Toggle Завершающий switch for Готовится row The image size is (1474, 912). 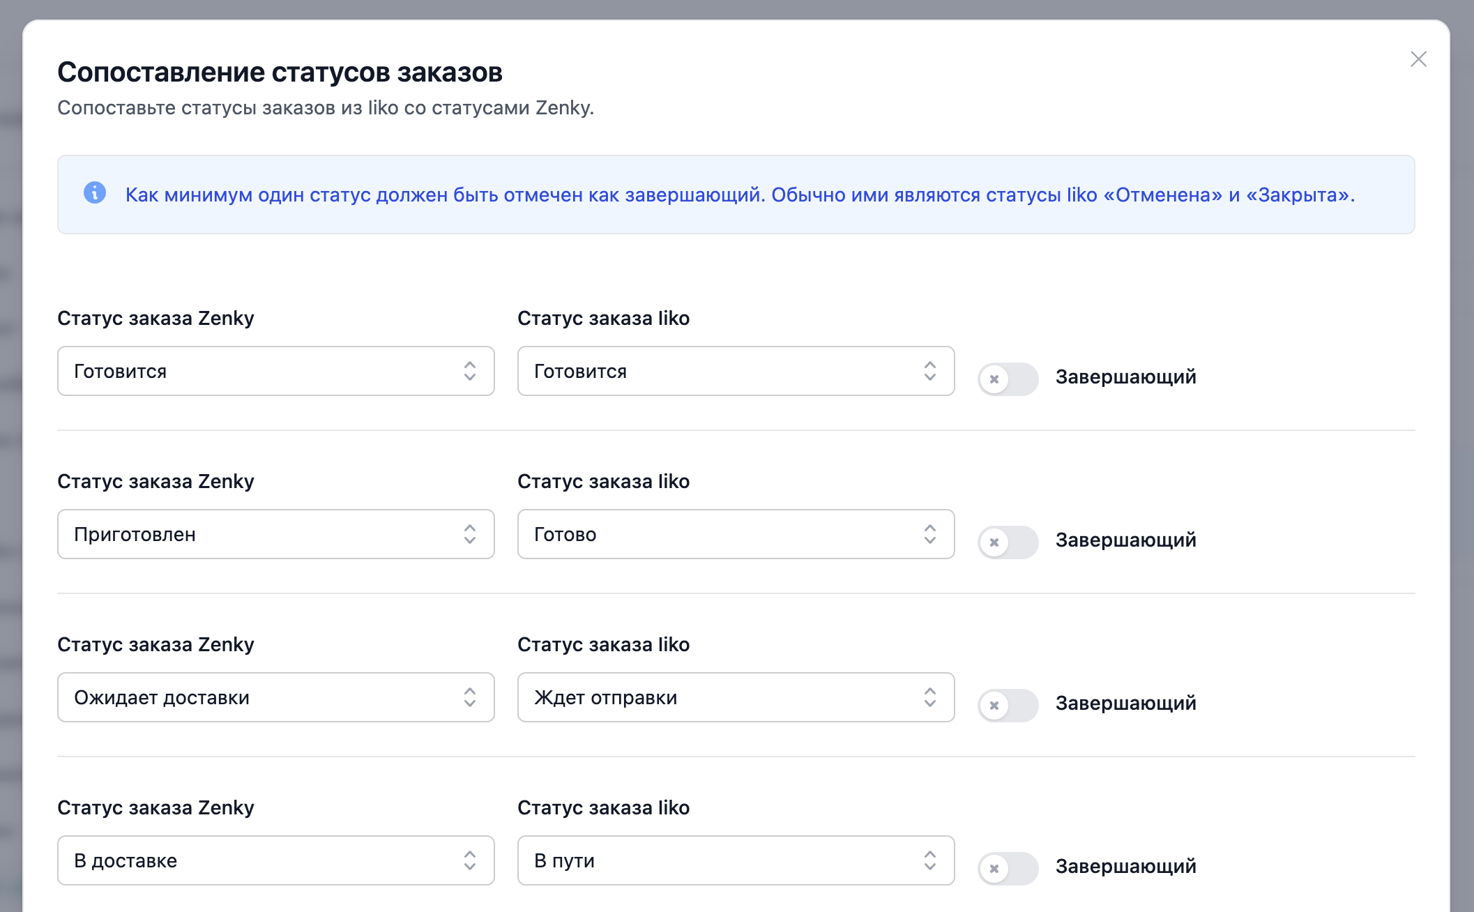(x=1008, y=379)
